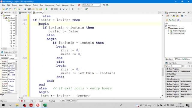Open the Component menu
192x108 pixels.
[50, 5]
